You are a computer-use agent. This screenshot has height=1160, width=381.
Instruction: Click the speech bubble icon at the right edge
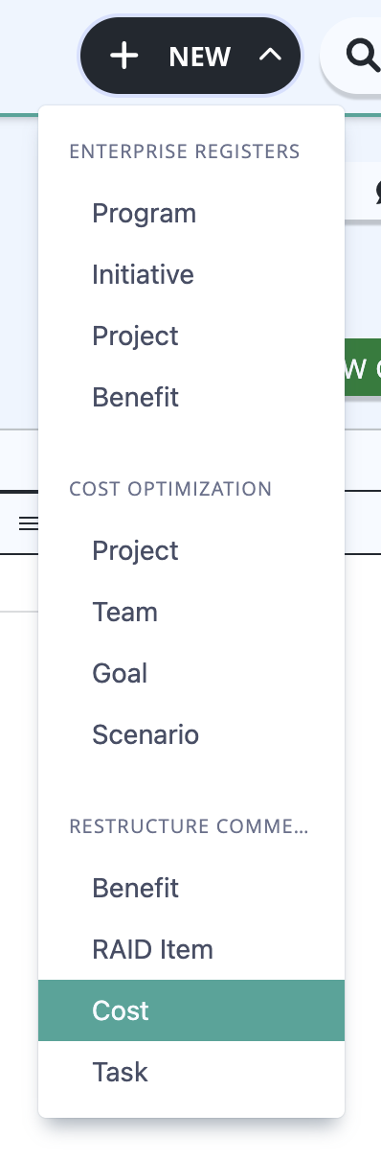[376, 192]
